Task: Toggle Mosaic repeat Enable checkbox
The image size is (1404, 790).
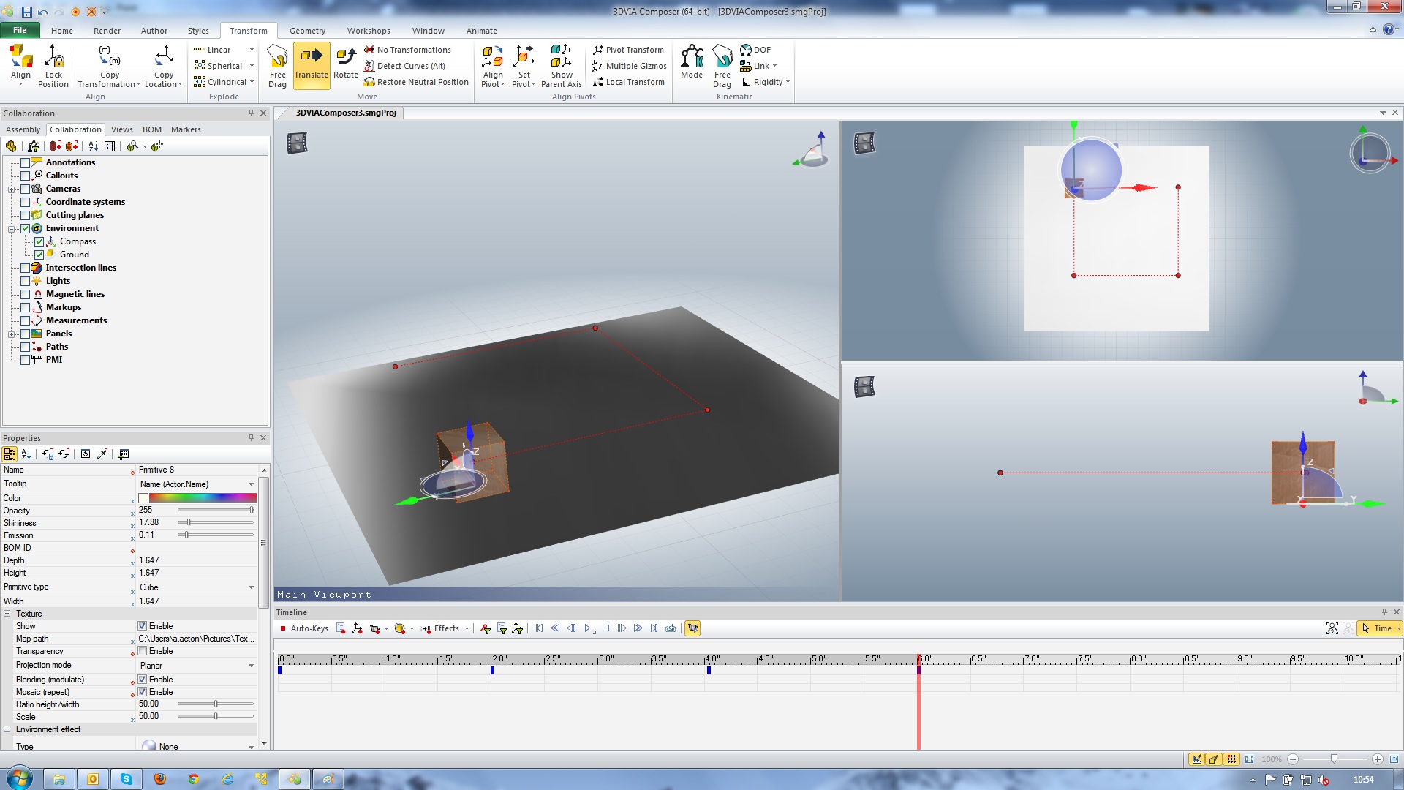Action: pos(143,691)
